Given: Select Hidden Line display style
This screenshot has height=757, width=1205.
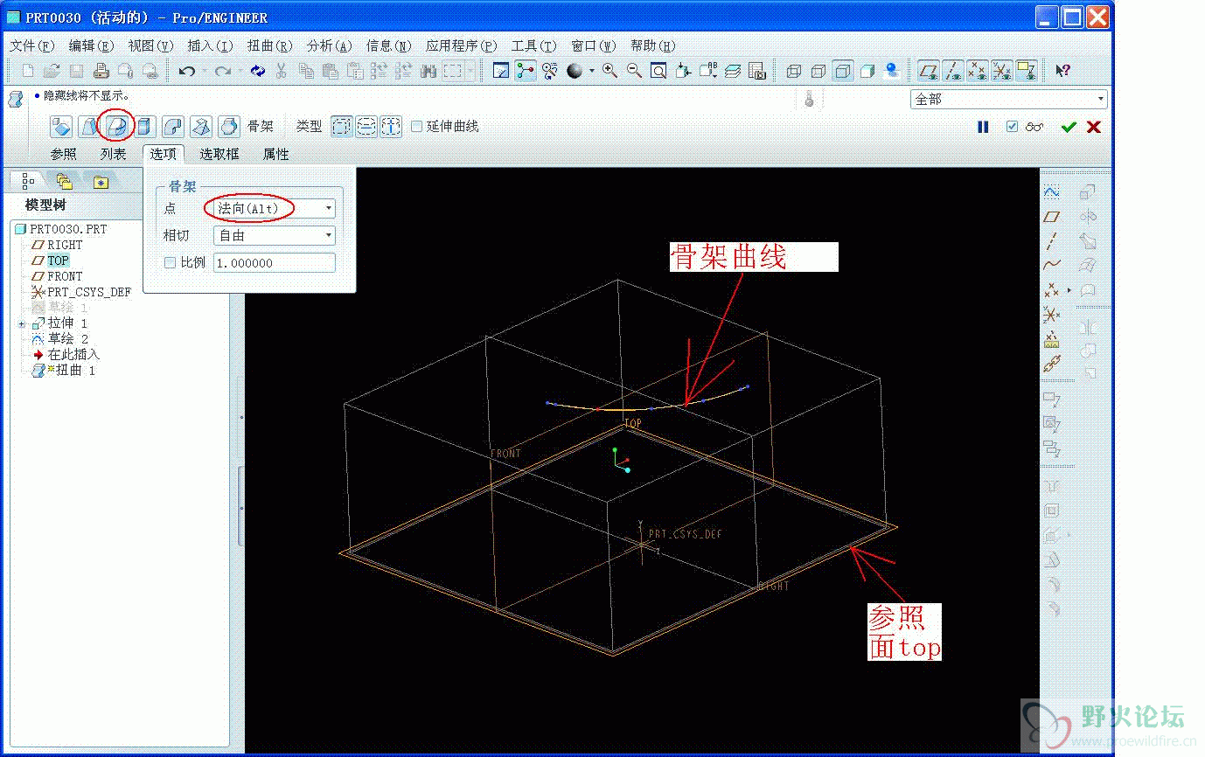Looking at the screenshot, I should point(818,71).
